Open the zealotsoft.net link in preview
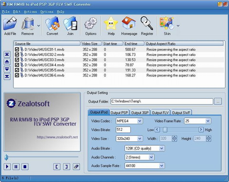 [57, 137]
